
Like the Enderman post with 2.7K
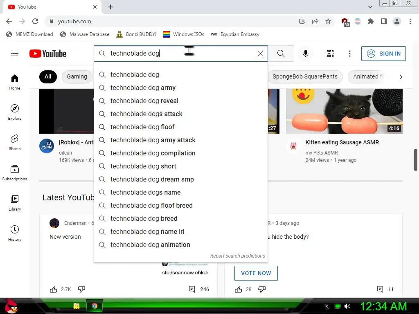(54, 289)
